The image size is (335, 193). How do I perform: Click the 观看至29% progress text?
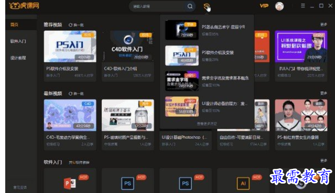(x=210, y=60)
